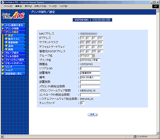Click the メカコンPt板総合版数 input field

tap(90, 87)
